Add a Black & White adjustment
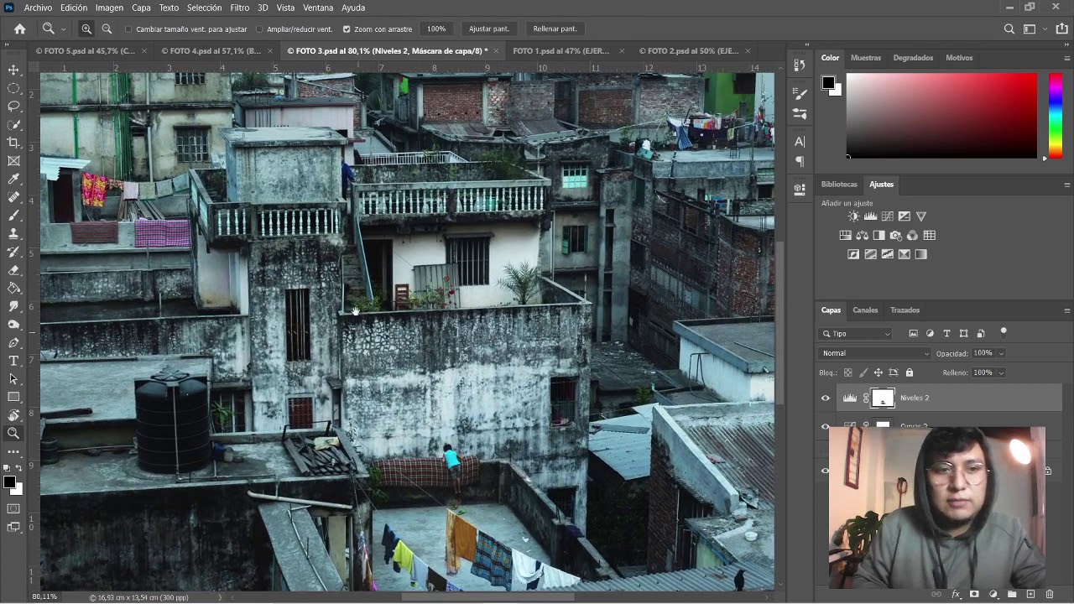Image resolution: width=1074 pixels, height=604 pixels. [879, 236]
